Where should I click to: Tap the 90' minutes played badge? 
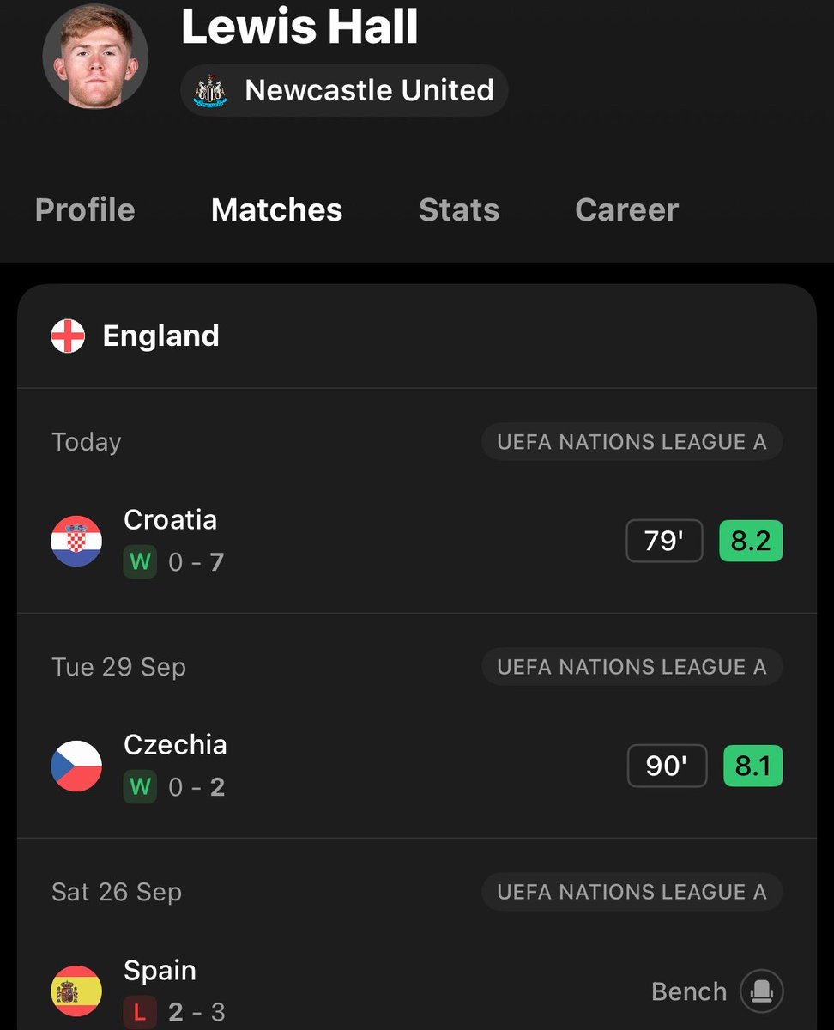[667, 766]
